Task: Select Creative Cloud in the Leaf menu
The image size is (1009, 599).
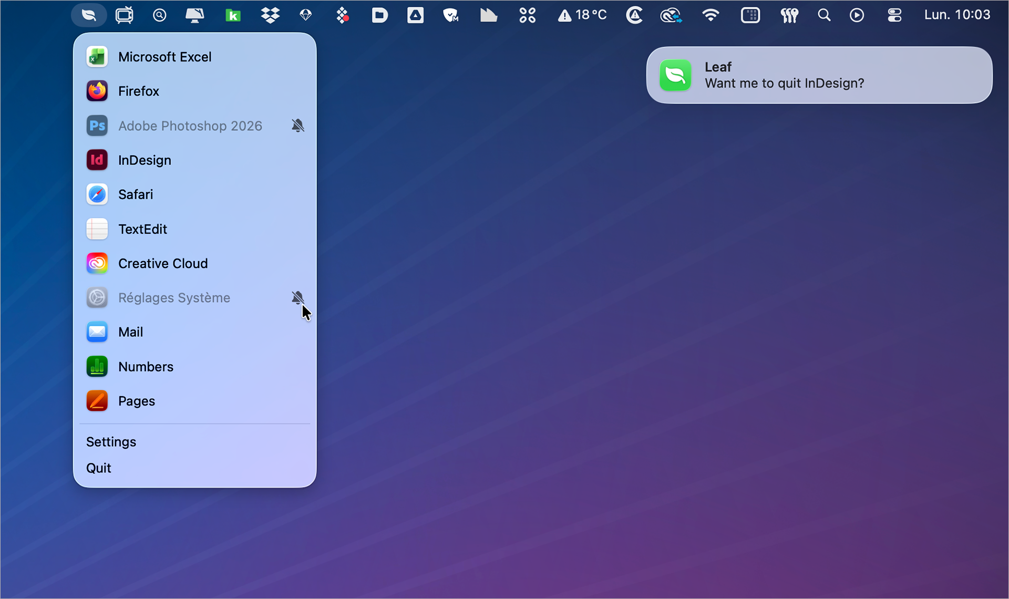Action: pyautogui.click(x=195, y=263)
